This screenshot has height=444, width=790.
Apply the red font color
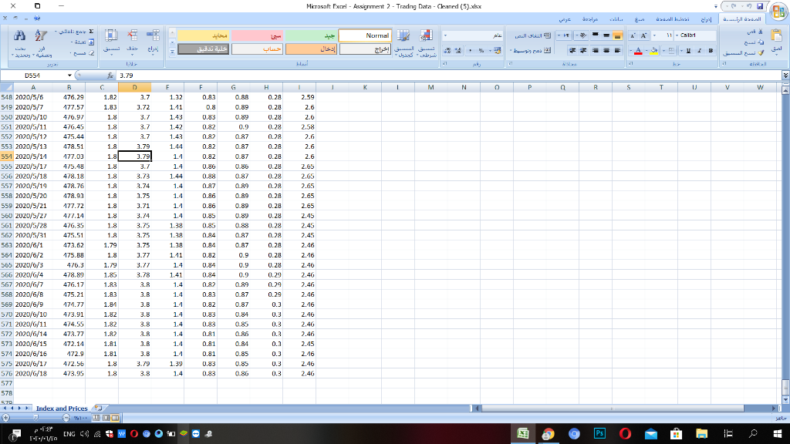pyautogui.click(x=638, y=50)
